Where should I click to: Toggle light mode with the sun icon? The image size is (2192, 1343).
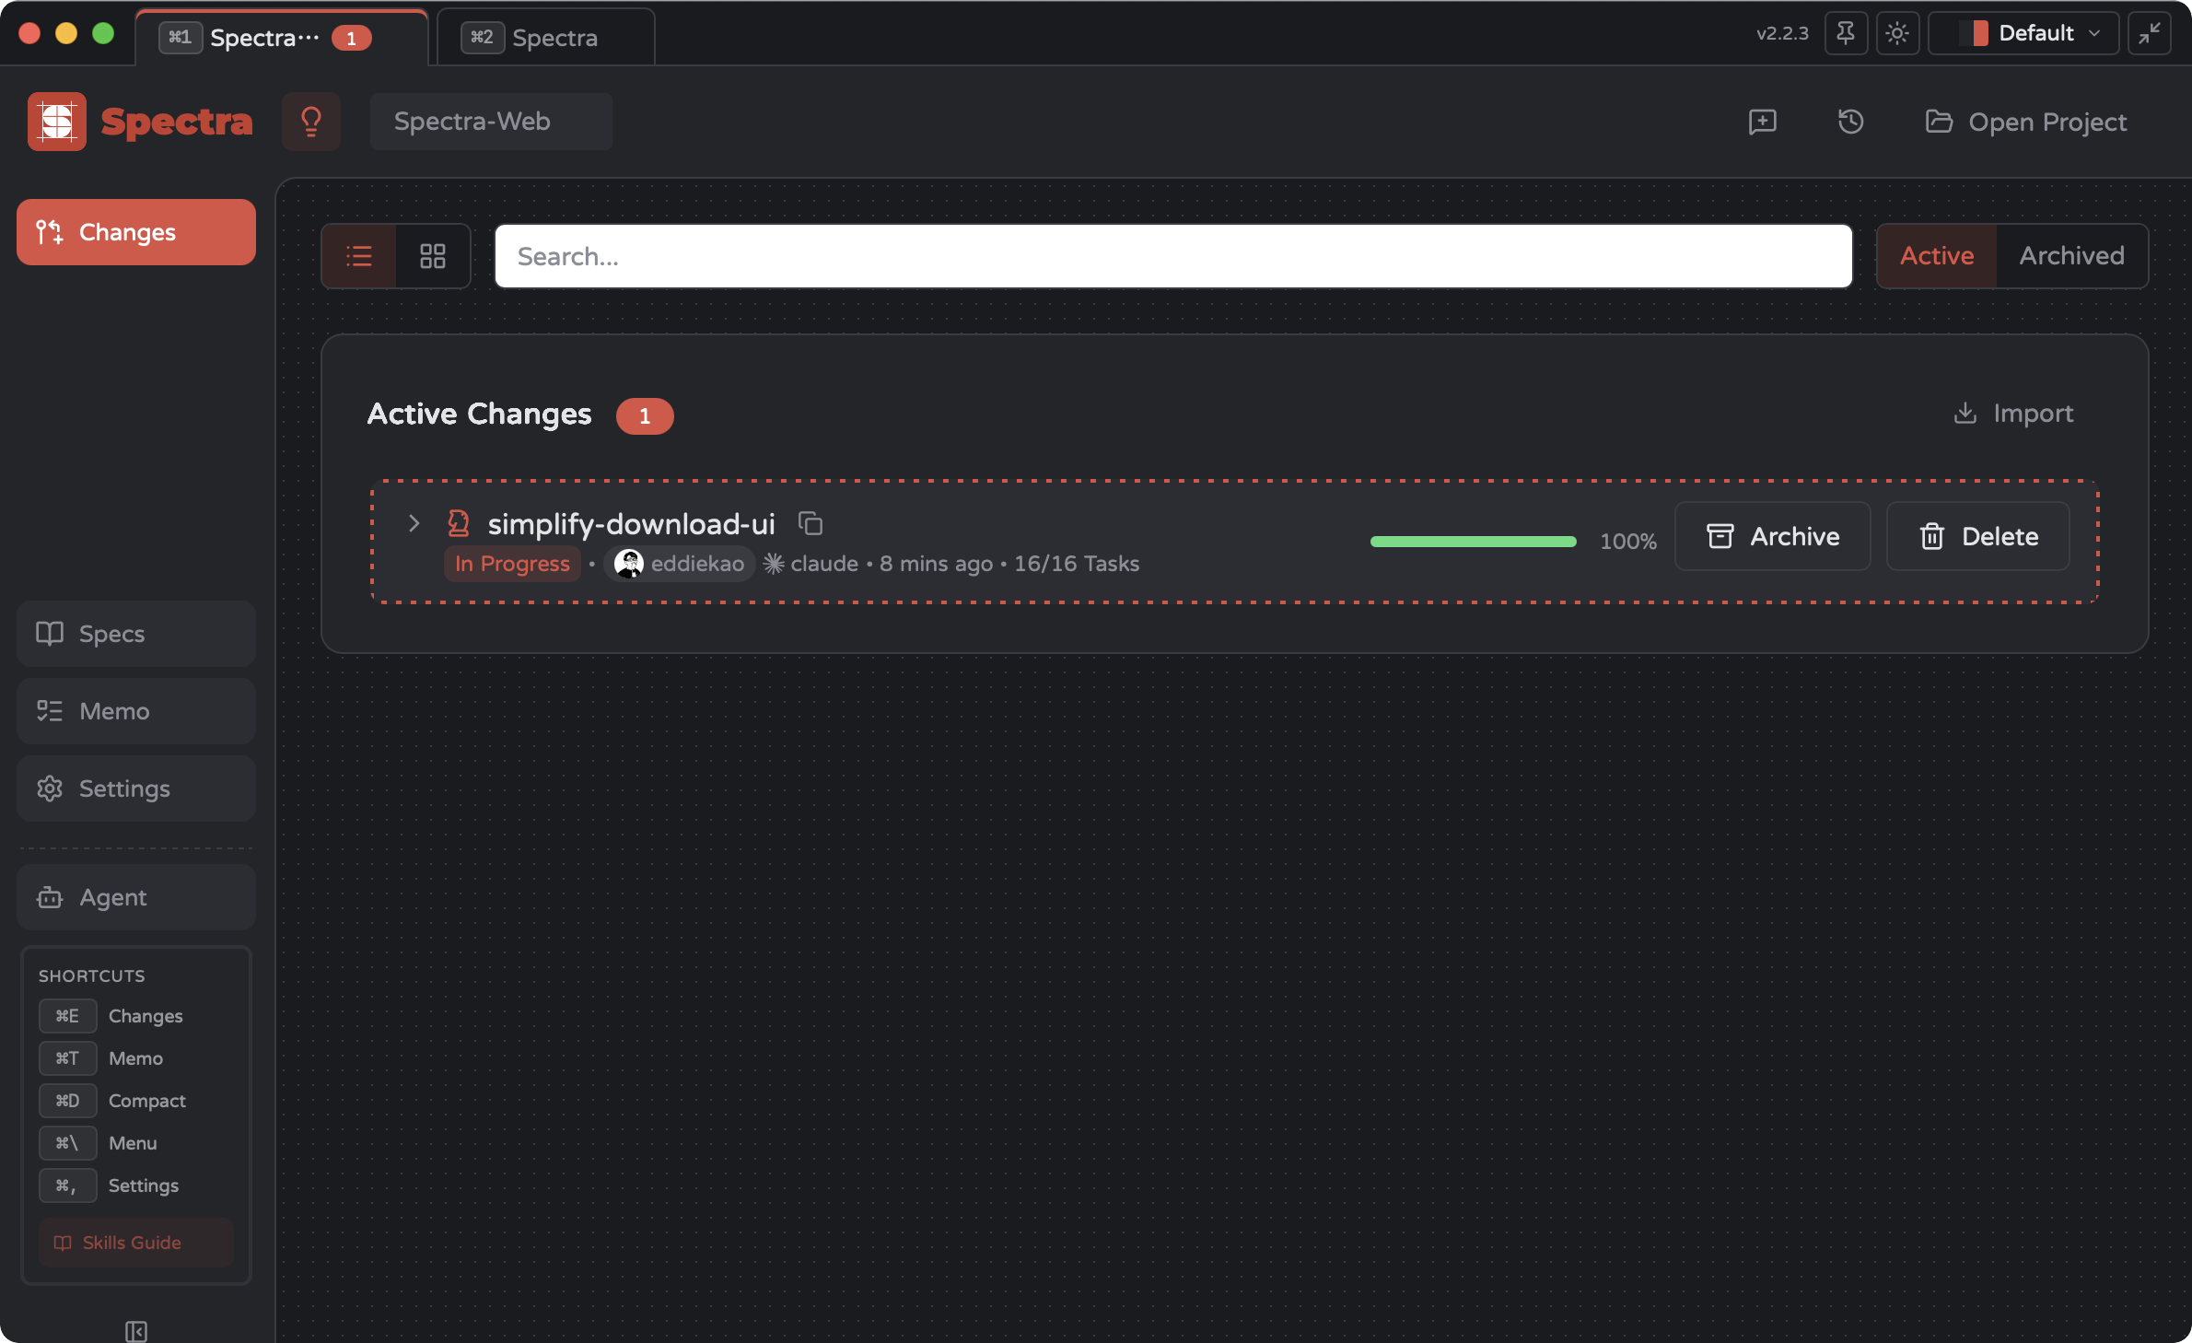[1898, 33]
